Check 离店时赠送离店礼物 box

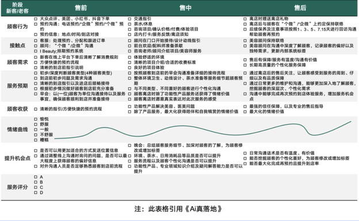pyautogui.click(x=245, y=19)
